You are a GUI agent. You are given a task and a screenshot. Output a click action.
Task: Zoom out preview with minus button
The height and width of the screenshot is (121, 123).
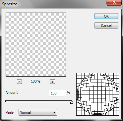click(19, 82)
